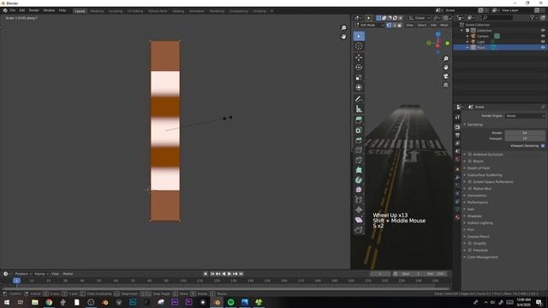Select the Move tool
Screen dimensions: 548x308
tap(359, 57)
